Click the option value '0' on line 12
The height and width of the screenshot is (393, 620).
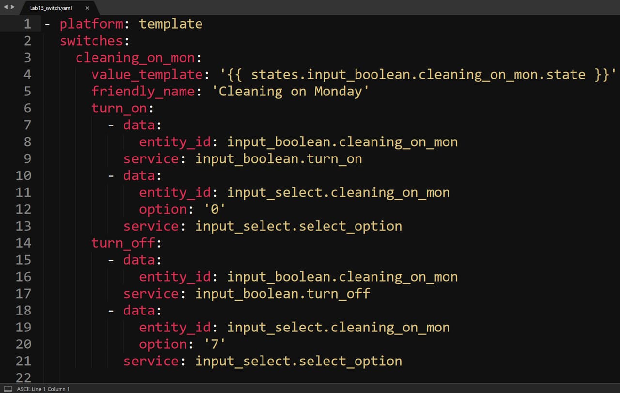pyautogui.click(x=215, y=209)
